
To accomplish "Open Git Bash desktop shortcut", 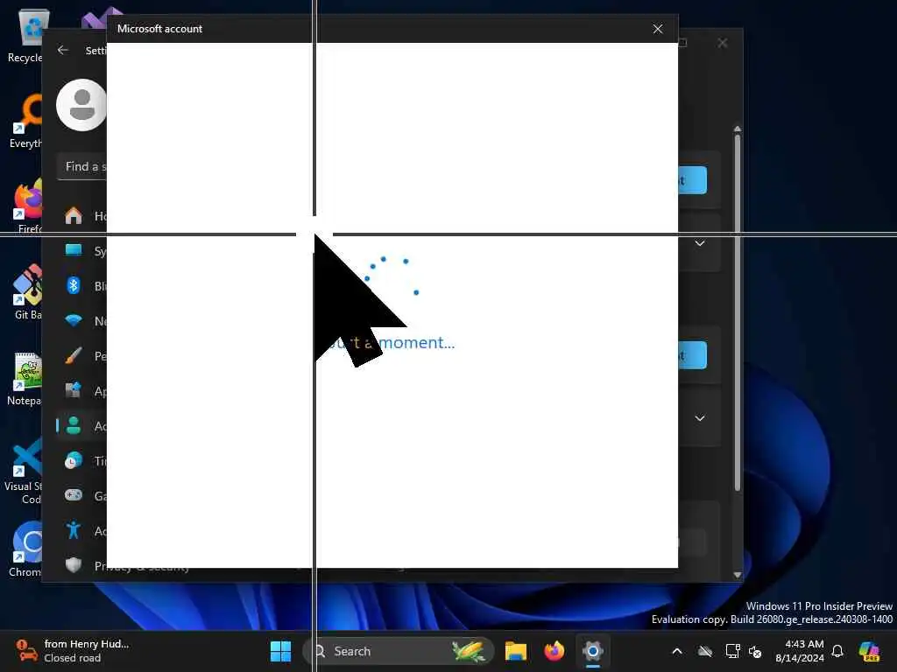I will [x=26, y=291].
